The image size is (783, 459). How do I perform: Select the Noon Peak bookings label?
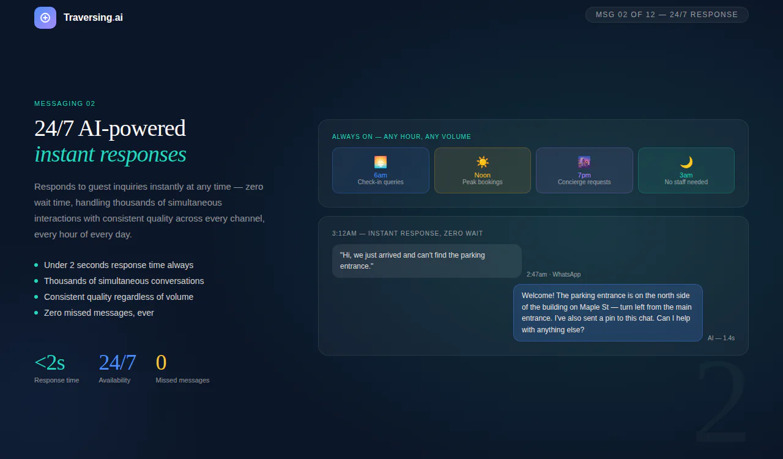[483, 179]
